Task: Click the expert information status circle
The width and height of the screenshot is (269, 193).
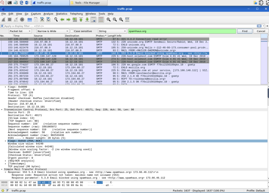Action: click(3, 190)
